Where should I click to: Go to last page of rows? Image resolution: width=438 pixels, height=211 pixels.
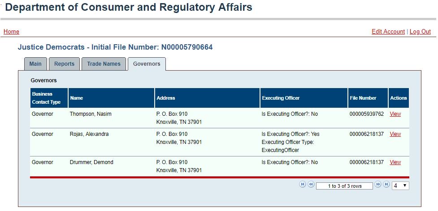pyautogui.click(x=386, y=184)
